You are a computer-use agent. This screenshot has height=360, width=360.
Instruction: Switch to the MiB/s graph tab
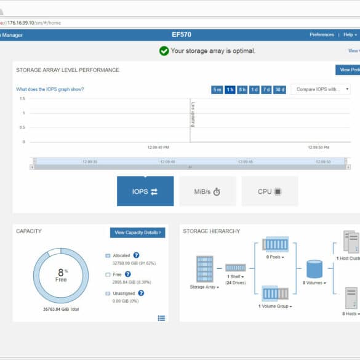[207, 191]
